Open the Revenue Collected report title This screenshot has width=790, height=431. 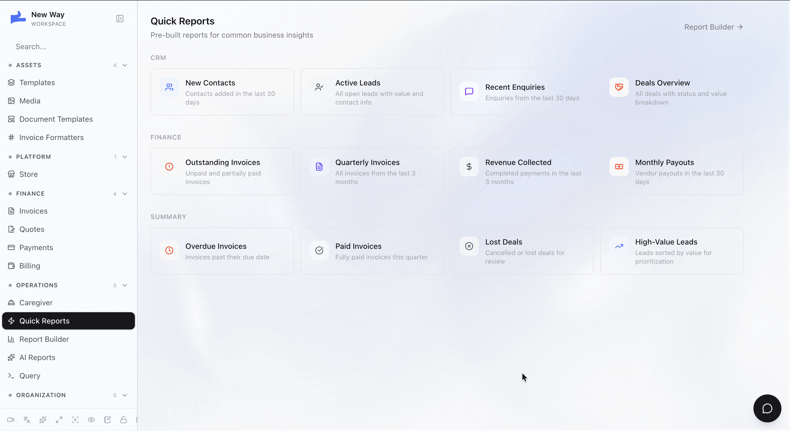[518, 162]
